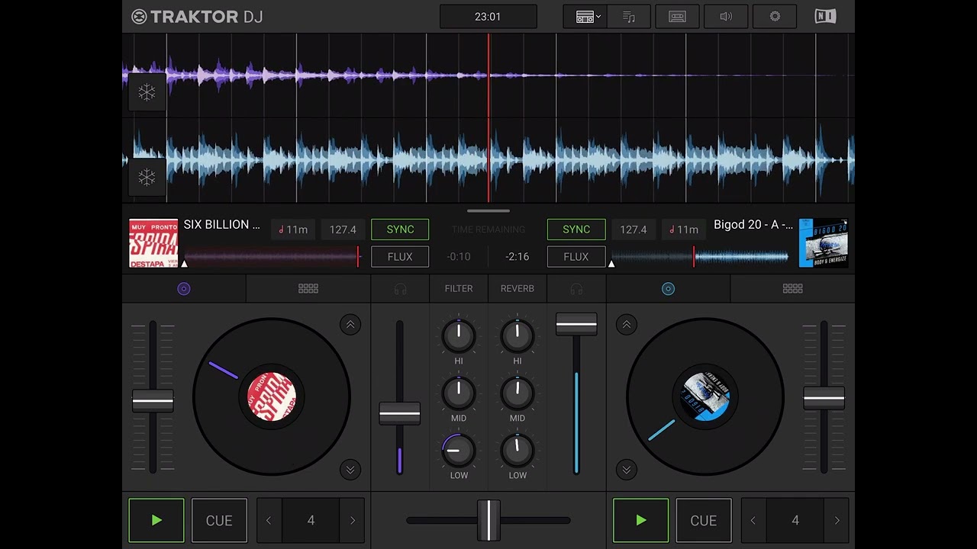This screenshot has width=977, height=549.
Task: Click the Traktor DJ logo icon
Action: pyautogui.click(x=139, y=17)
